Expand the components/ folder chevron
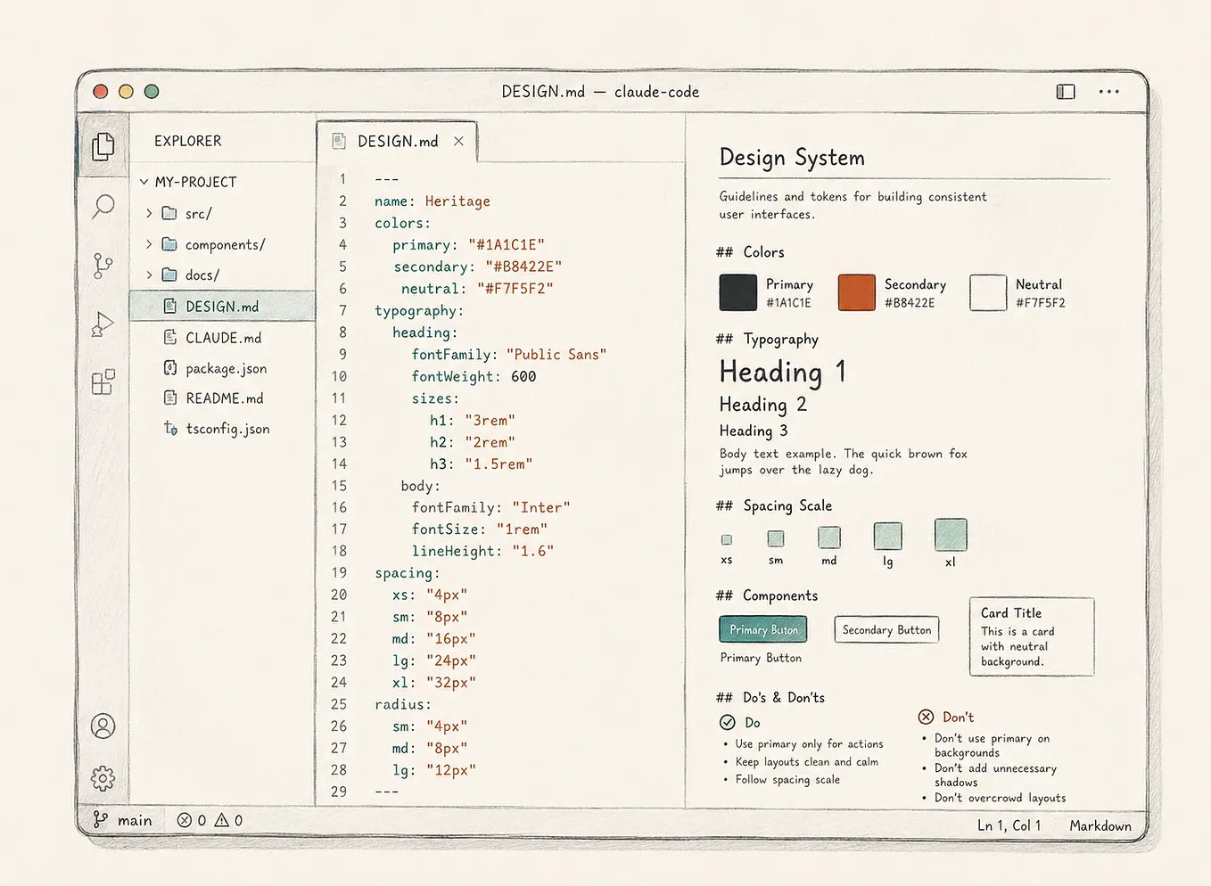Viewport: 1211px width, 886px height. 149,244
